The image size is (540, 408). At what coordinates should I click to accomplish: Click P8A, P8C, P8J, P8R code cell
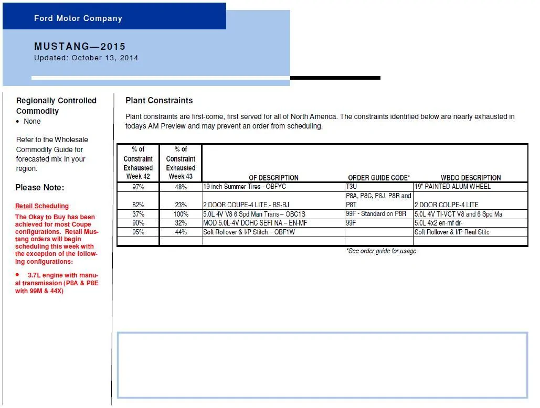click(379, 200)
